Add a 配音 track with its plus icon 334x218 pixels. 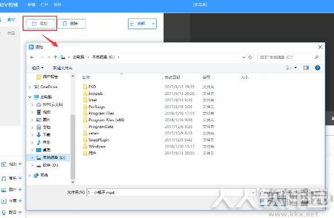pos(20,212)
